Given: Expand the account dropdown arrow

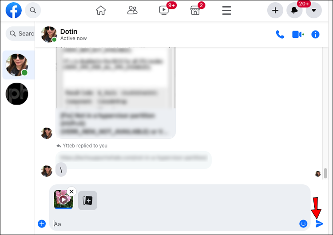Looking at the screenshot, I should click(313, 10).
